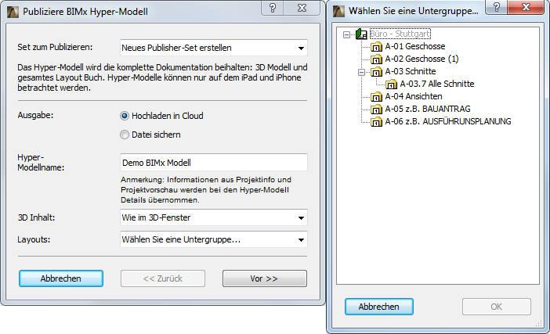The width and height of the screenshot is (550, 334).
Task: Click folder icon of A-03.7 Alle Schnitte
Action: pos(391,84)
